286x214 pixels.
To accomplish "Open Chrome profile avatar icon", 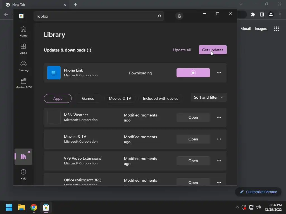I will pos(271,14).
